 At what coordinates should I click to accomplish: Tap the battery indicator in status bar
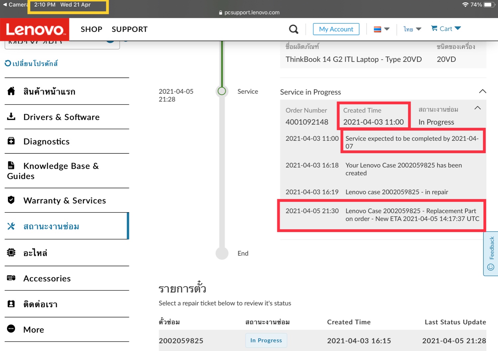pyautogui.click(x=489, y=5)
